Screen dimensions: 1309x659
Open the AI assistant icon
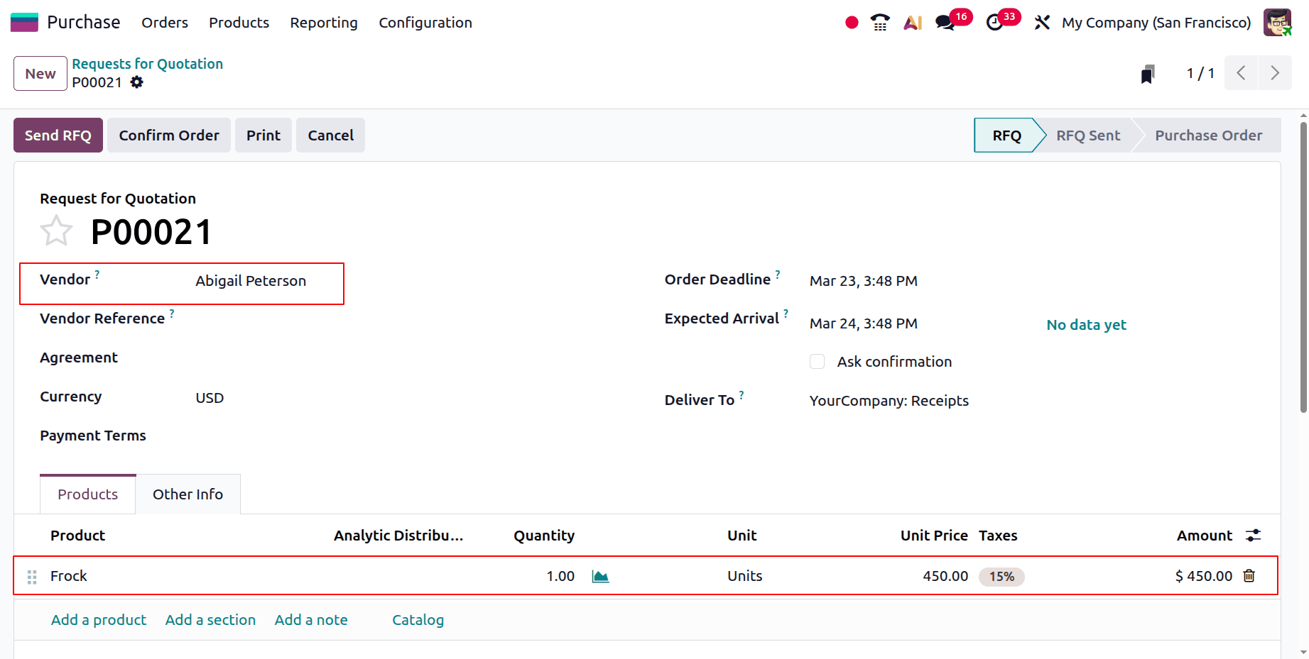pos(913,23)
